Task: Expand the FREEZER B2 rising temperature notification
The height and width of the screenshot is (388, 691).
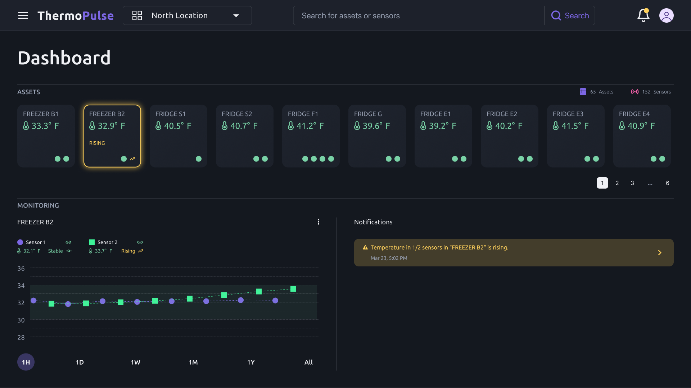Action: coord(660,252)
